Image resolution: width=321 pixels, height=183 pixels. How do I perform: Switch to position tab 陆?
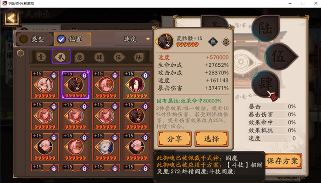tap(139, 57)
